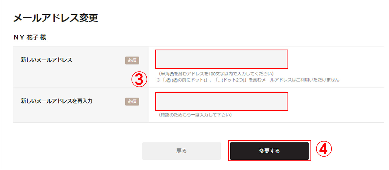This screenshot has height=170, width=389.
Task: Click the 変更する button
Action: [x=269, y=151]
